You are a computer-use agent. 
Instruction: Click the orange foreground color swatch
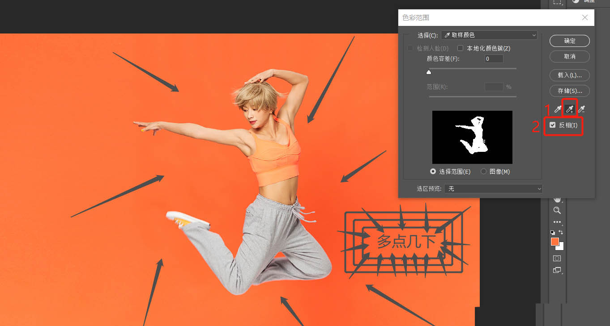point(555,242)
